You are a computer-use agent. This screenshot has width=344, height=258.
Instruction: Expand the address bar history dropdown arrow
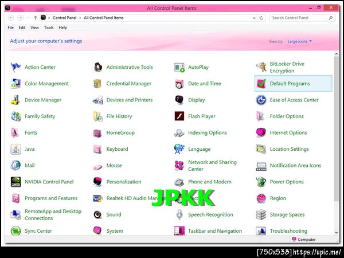tap(254, 18)
